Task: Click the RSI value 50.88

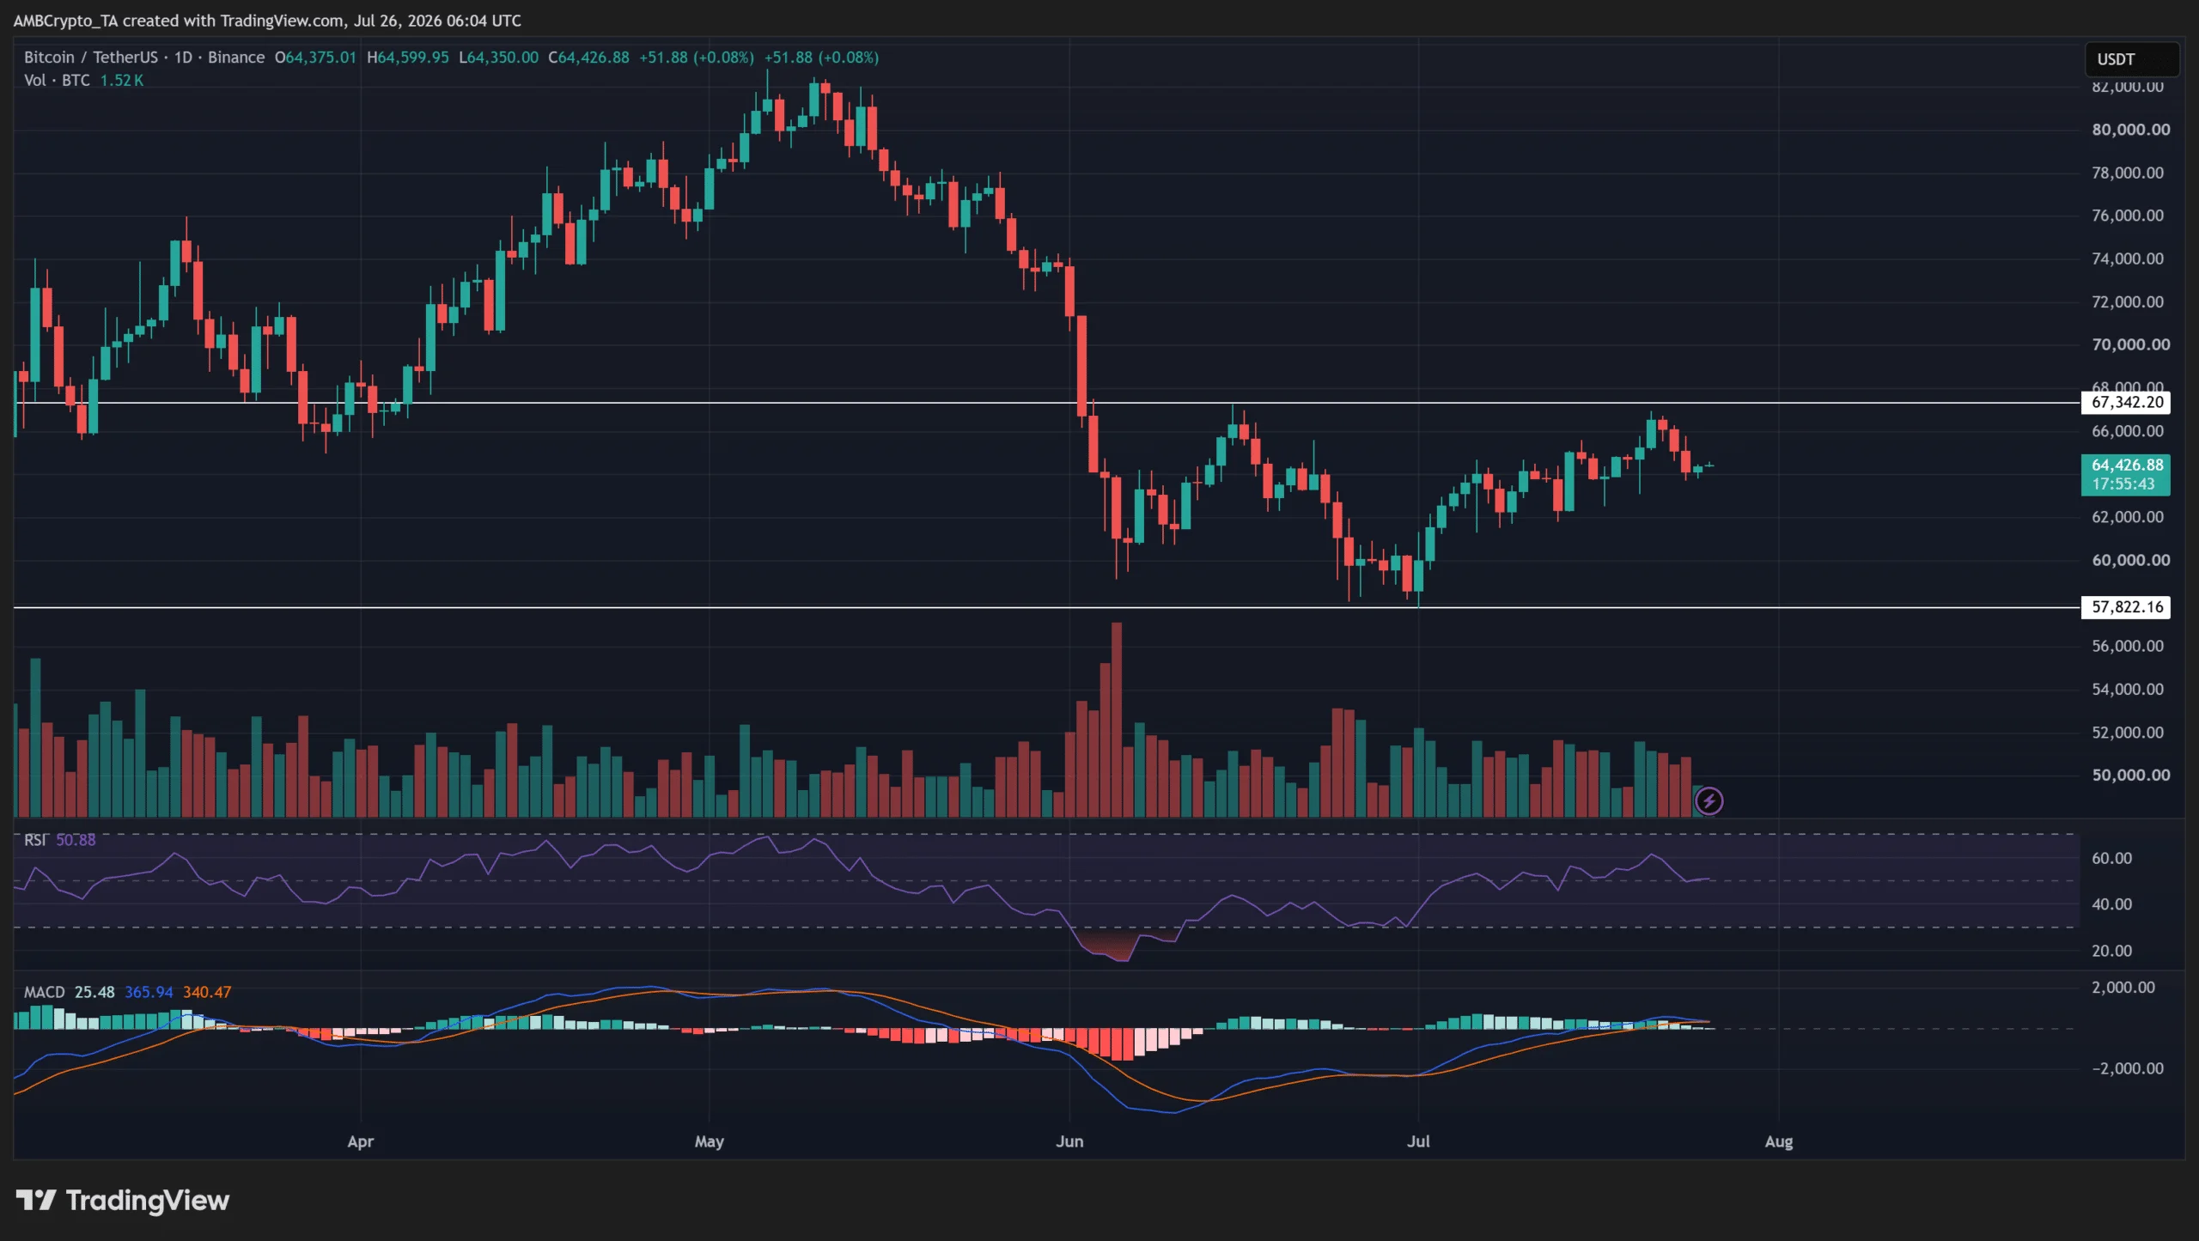Action: [76, 840]
